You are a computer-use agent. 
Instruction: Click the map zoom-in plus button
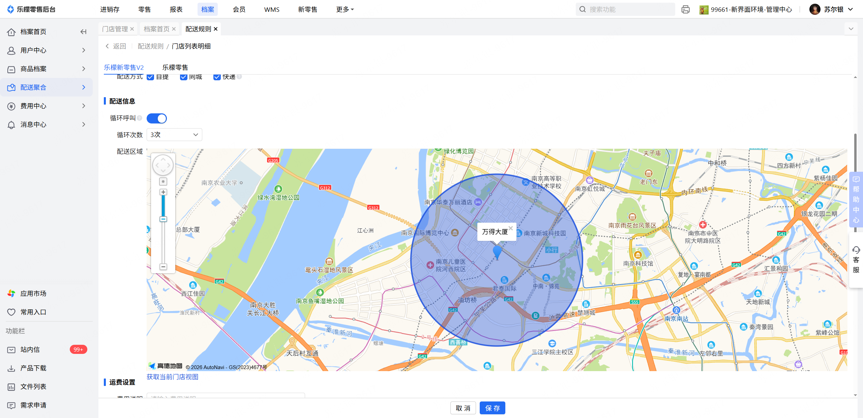163,192
